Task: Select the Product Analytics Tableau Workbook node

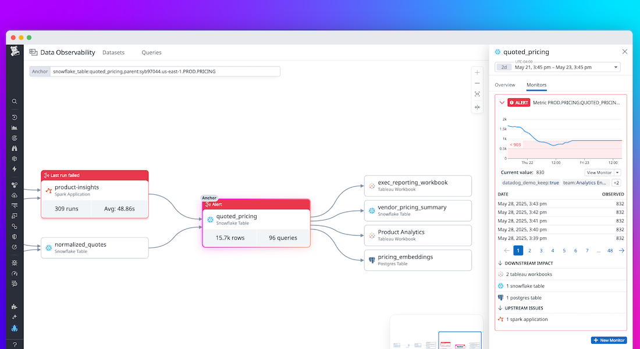Action: click(x=418, y=235)
